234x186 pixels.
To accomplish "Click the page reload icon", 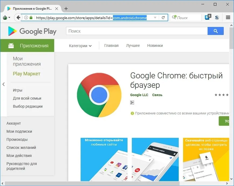I will pyautogui.click(x=163, y=17).
